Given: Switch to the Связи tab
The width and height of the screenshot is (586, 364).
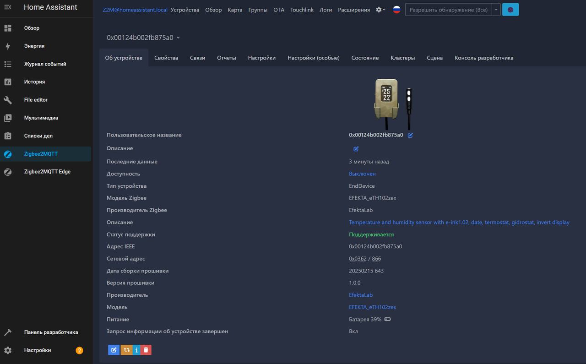Looking at the screenshot, I should [x=198, y=58].
